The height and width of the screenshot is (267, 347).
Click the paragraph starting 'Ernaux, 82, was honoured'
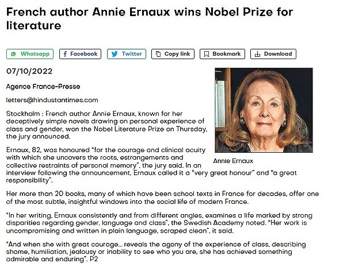[104, 163]
